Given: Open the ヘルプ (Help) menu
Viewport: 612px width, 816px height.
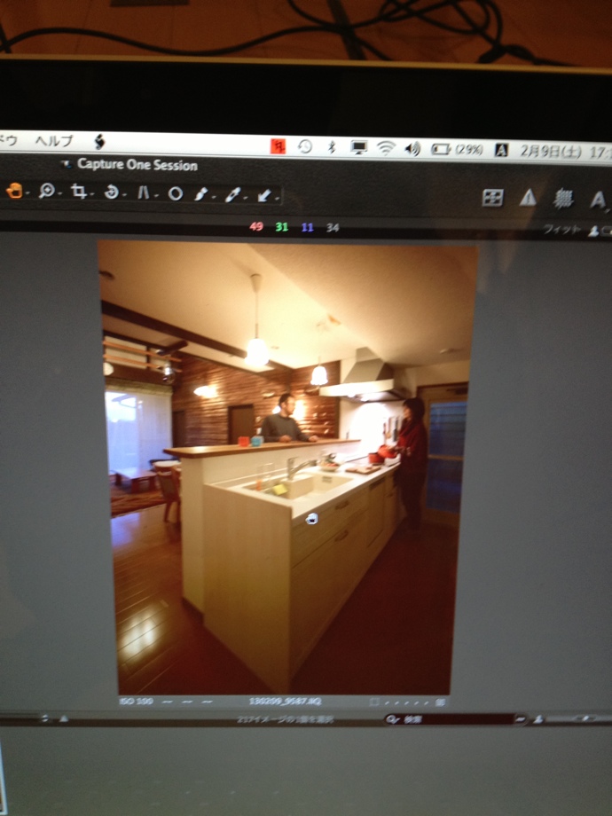Looking at the screenshot, I should click(54, 140).
